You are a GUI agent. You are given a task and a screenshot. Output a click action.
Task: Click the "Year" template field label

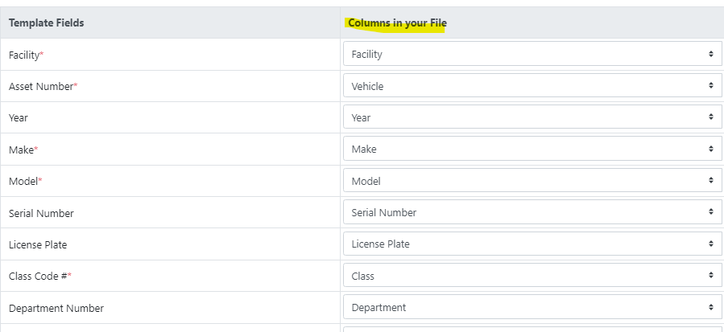coord(19,118)
